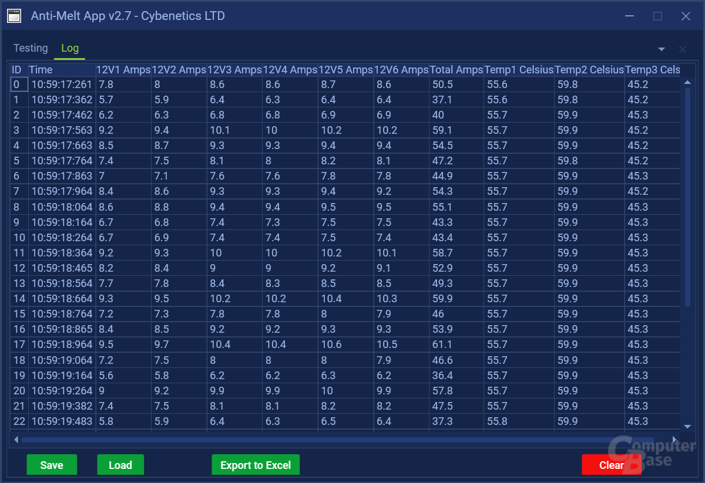Select Total Amps cell 57.8
Viewport: 705px width, 483px height.
coord(456,390)
